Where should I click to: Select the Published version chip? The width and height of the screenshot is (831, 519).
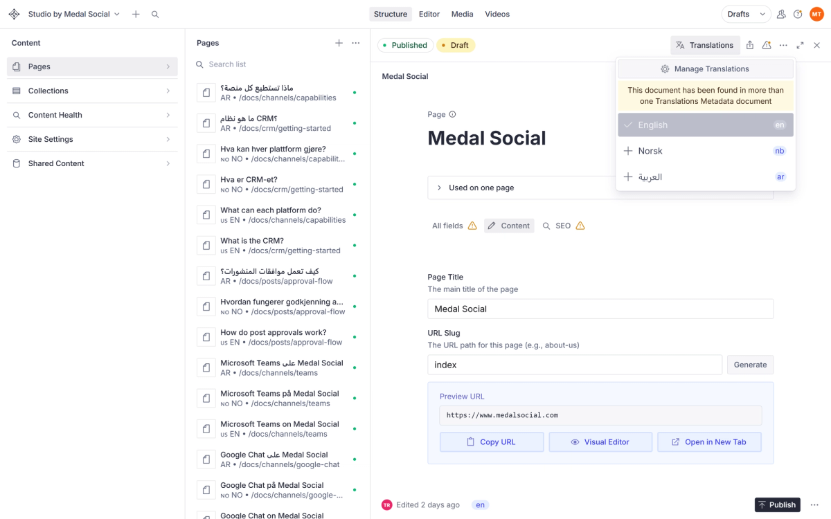tap(406, 45)
